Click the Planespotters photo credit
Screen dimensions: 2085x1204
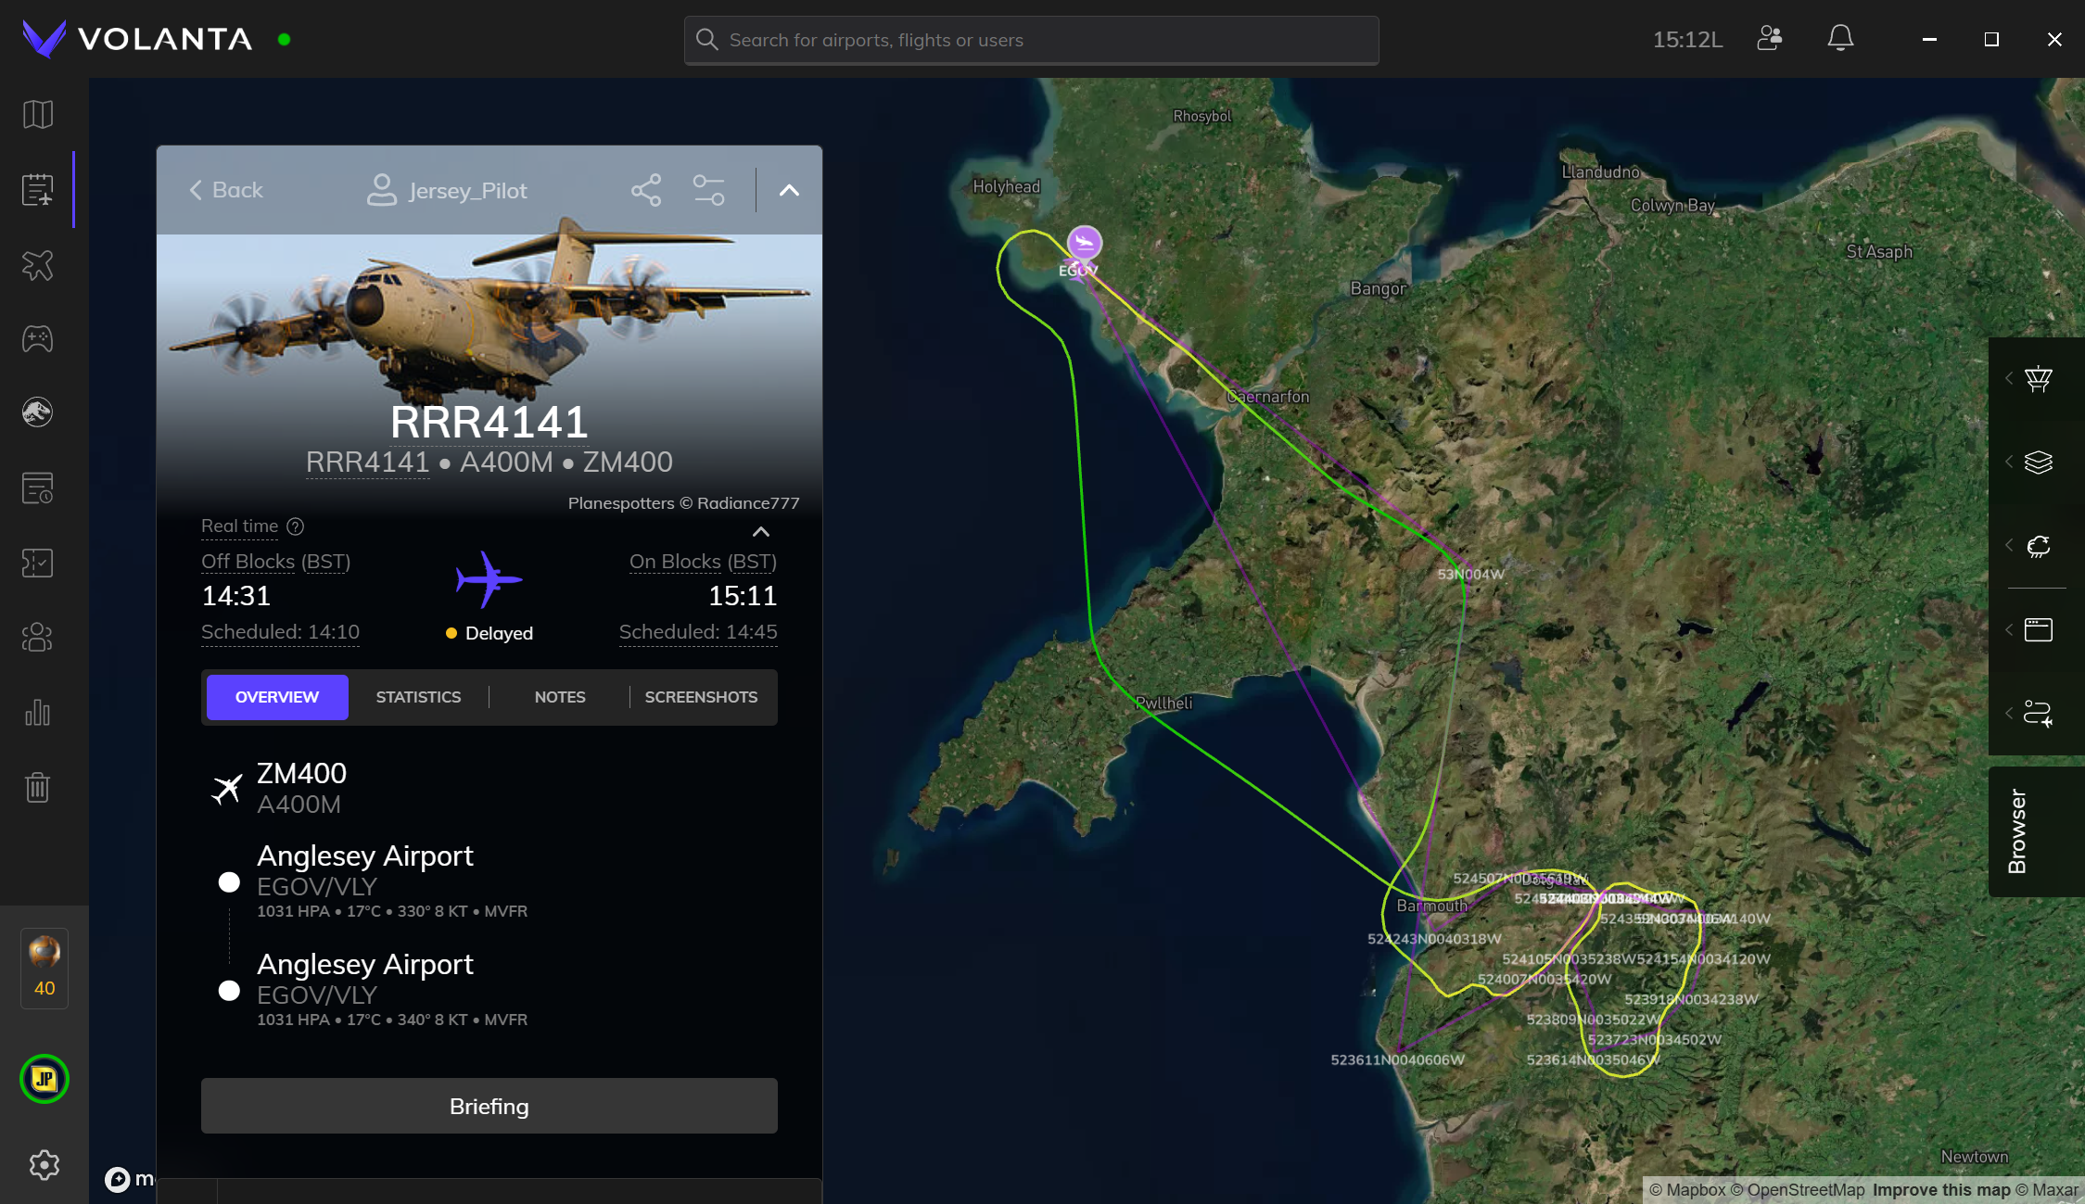tap(683, 503)
